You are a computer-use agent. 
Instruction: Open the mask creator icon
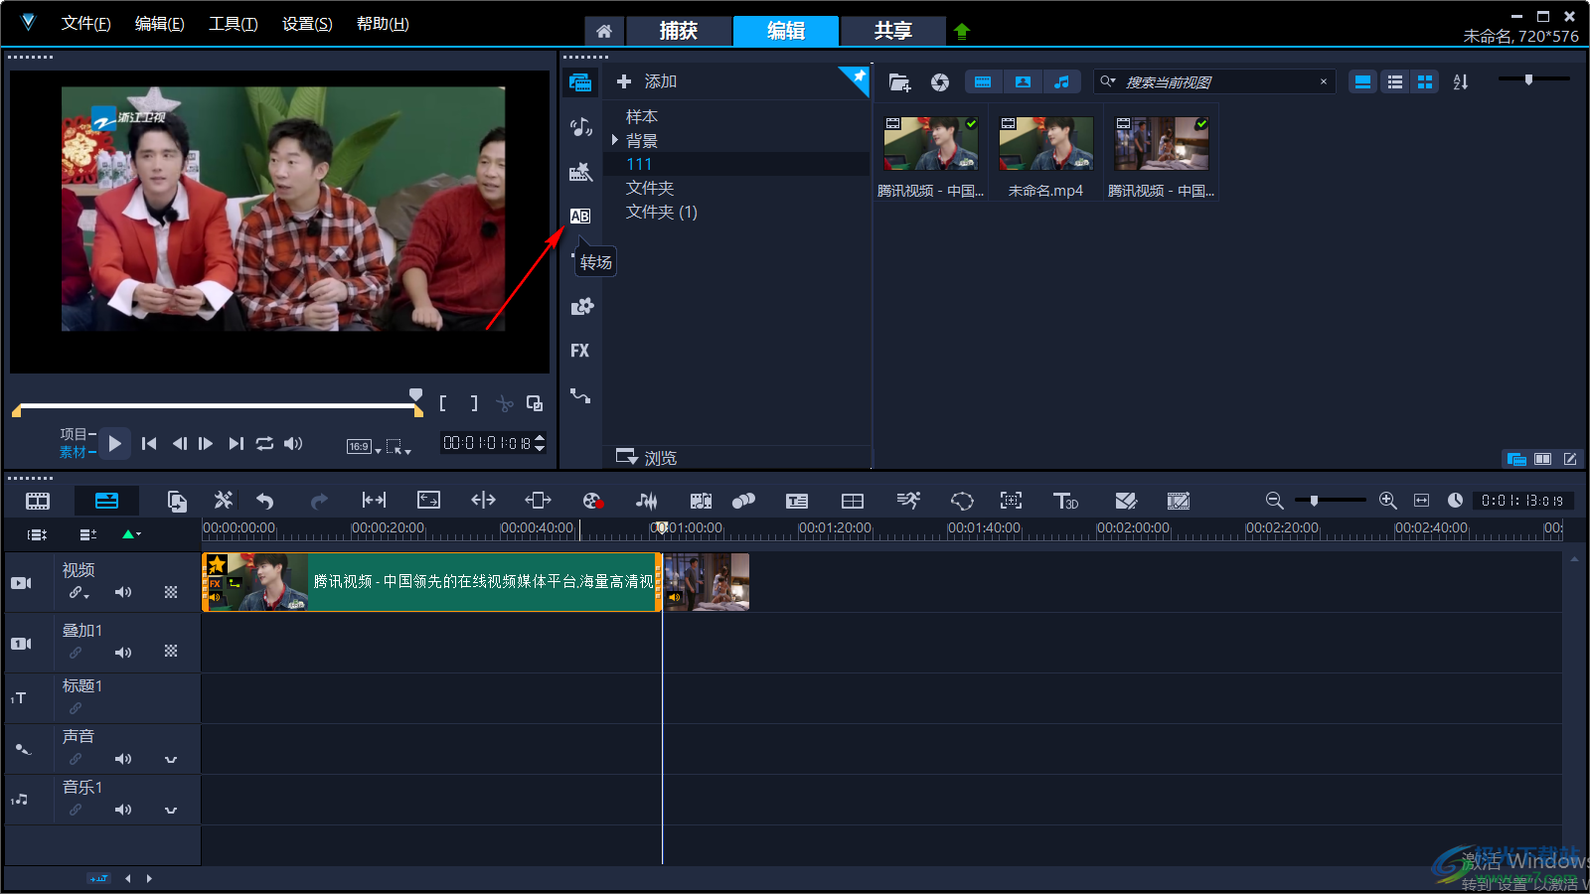[962, 501]
